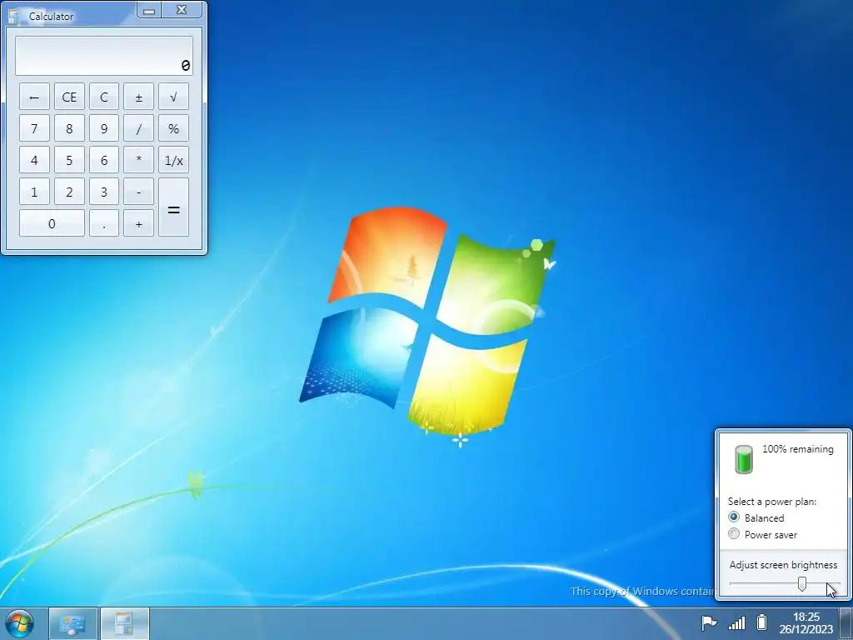
Task: Click the taskbar clock showing 18:25
Action: (x=806, y=623)
